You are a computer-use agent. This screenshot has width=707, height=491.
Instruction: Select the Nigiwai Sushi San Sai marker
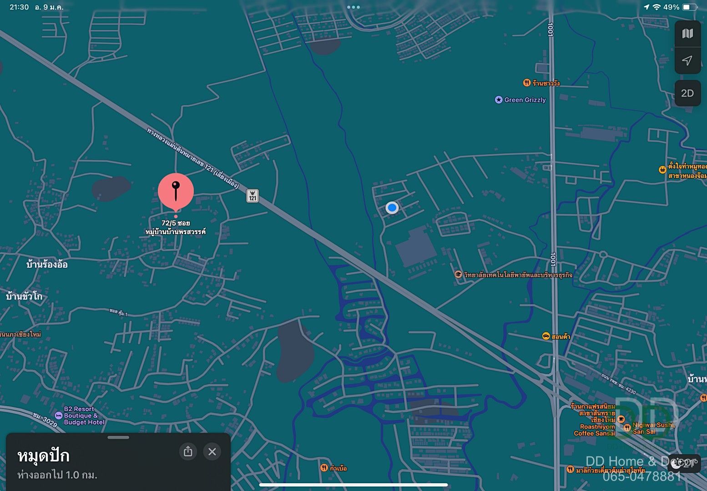[x=627, y=428]
